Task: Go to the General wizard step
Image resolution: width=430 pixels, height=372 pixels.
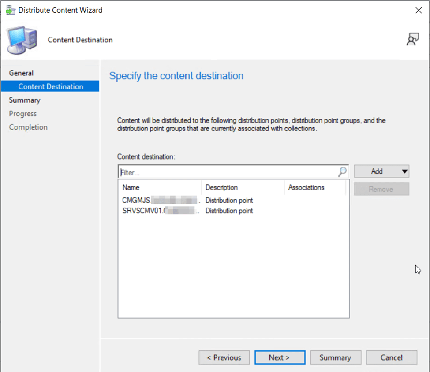Action: [x=21, y=73]
